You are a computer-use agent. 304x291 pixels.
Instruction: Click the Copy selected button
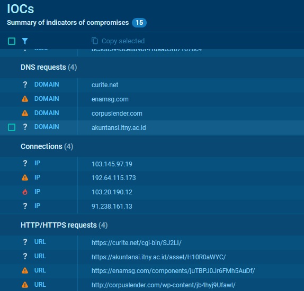[118, 41]
